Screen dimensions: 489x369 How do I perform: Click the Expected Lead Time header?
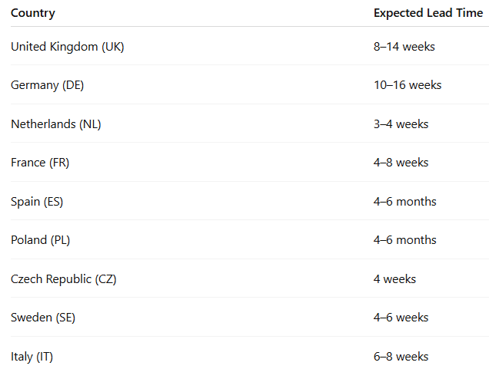[427, 13]
